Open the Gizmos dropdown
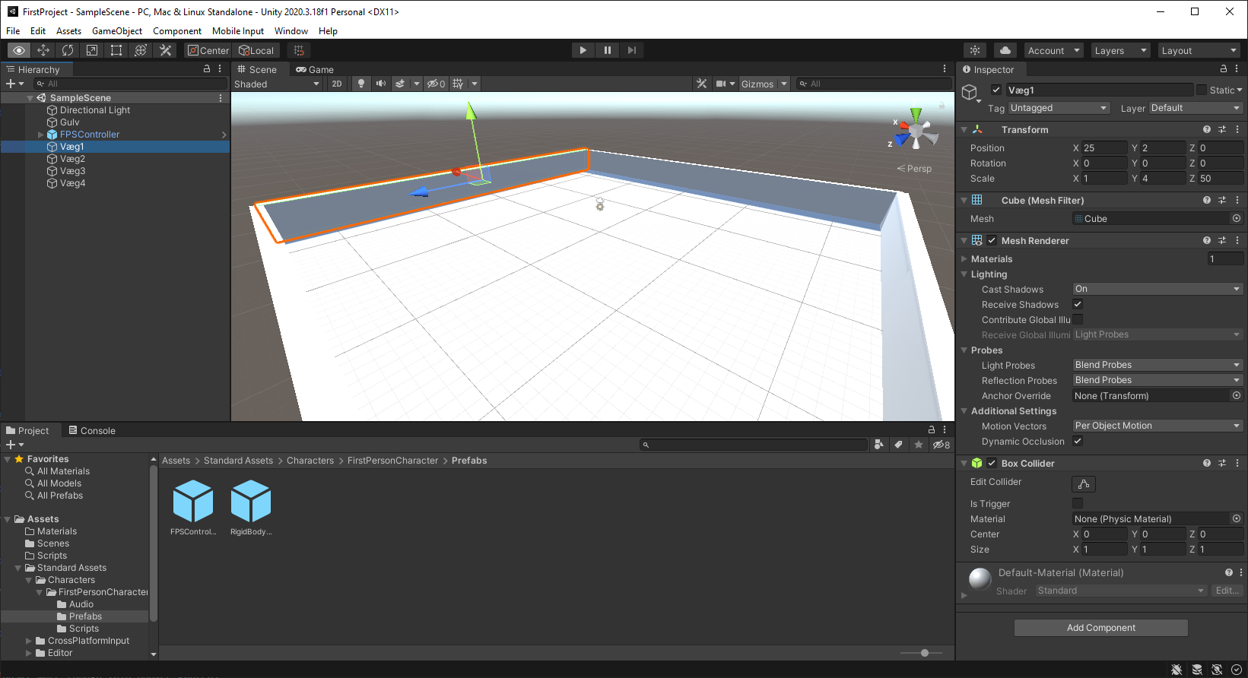 [x=764, y=84]
